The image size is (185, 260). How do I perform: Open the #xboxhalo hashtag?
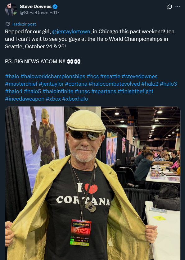(75, 99)
